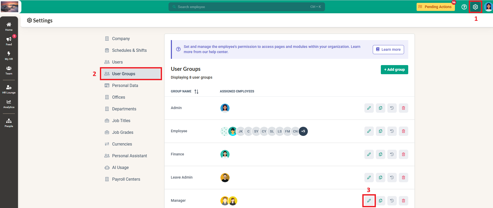Screen dimensions: 493x208
Task: Delete the Admin user group
Action: click(x=403, y=108)
